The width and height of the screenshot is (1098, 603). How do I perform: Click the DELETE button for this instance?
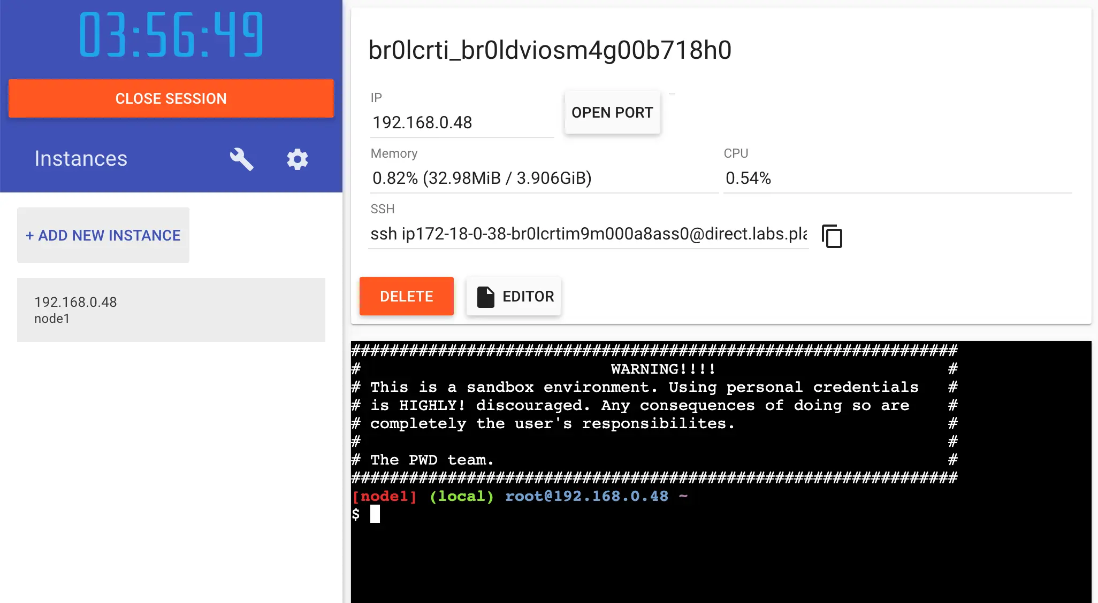406,296
